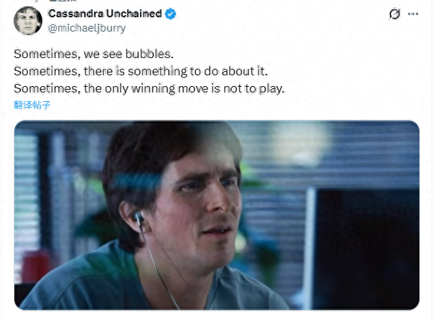Click the man's face in the image
Viewport: 433px width, 320px height.
[x=199, y=210]
